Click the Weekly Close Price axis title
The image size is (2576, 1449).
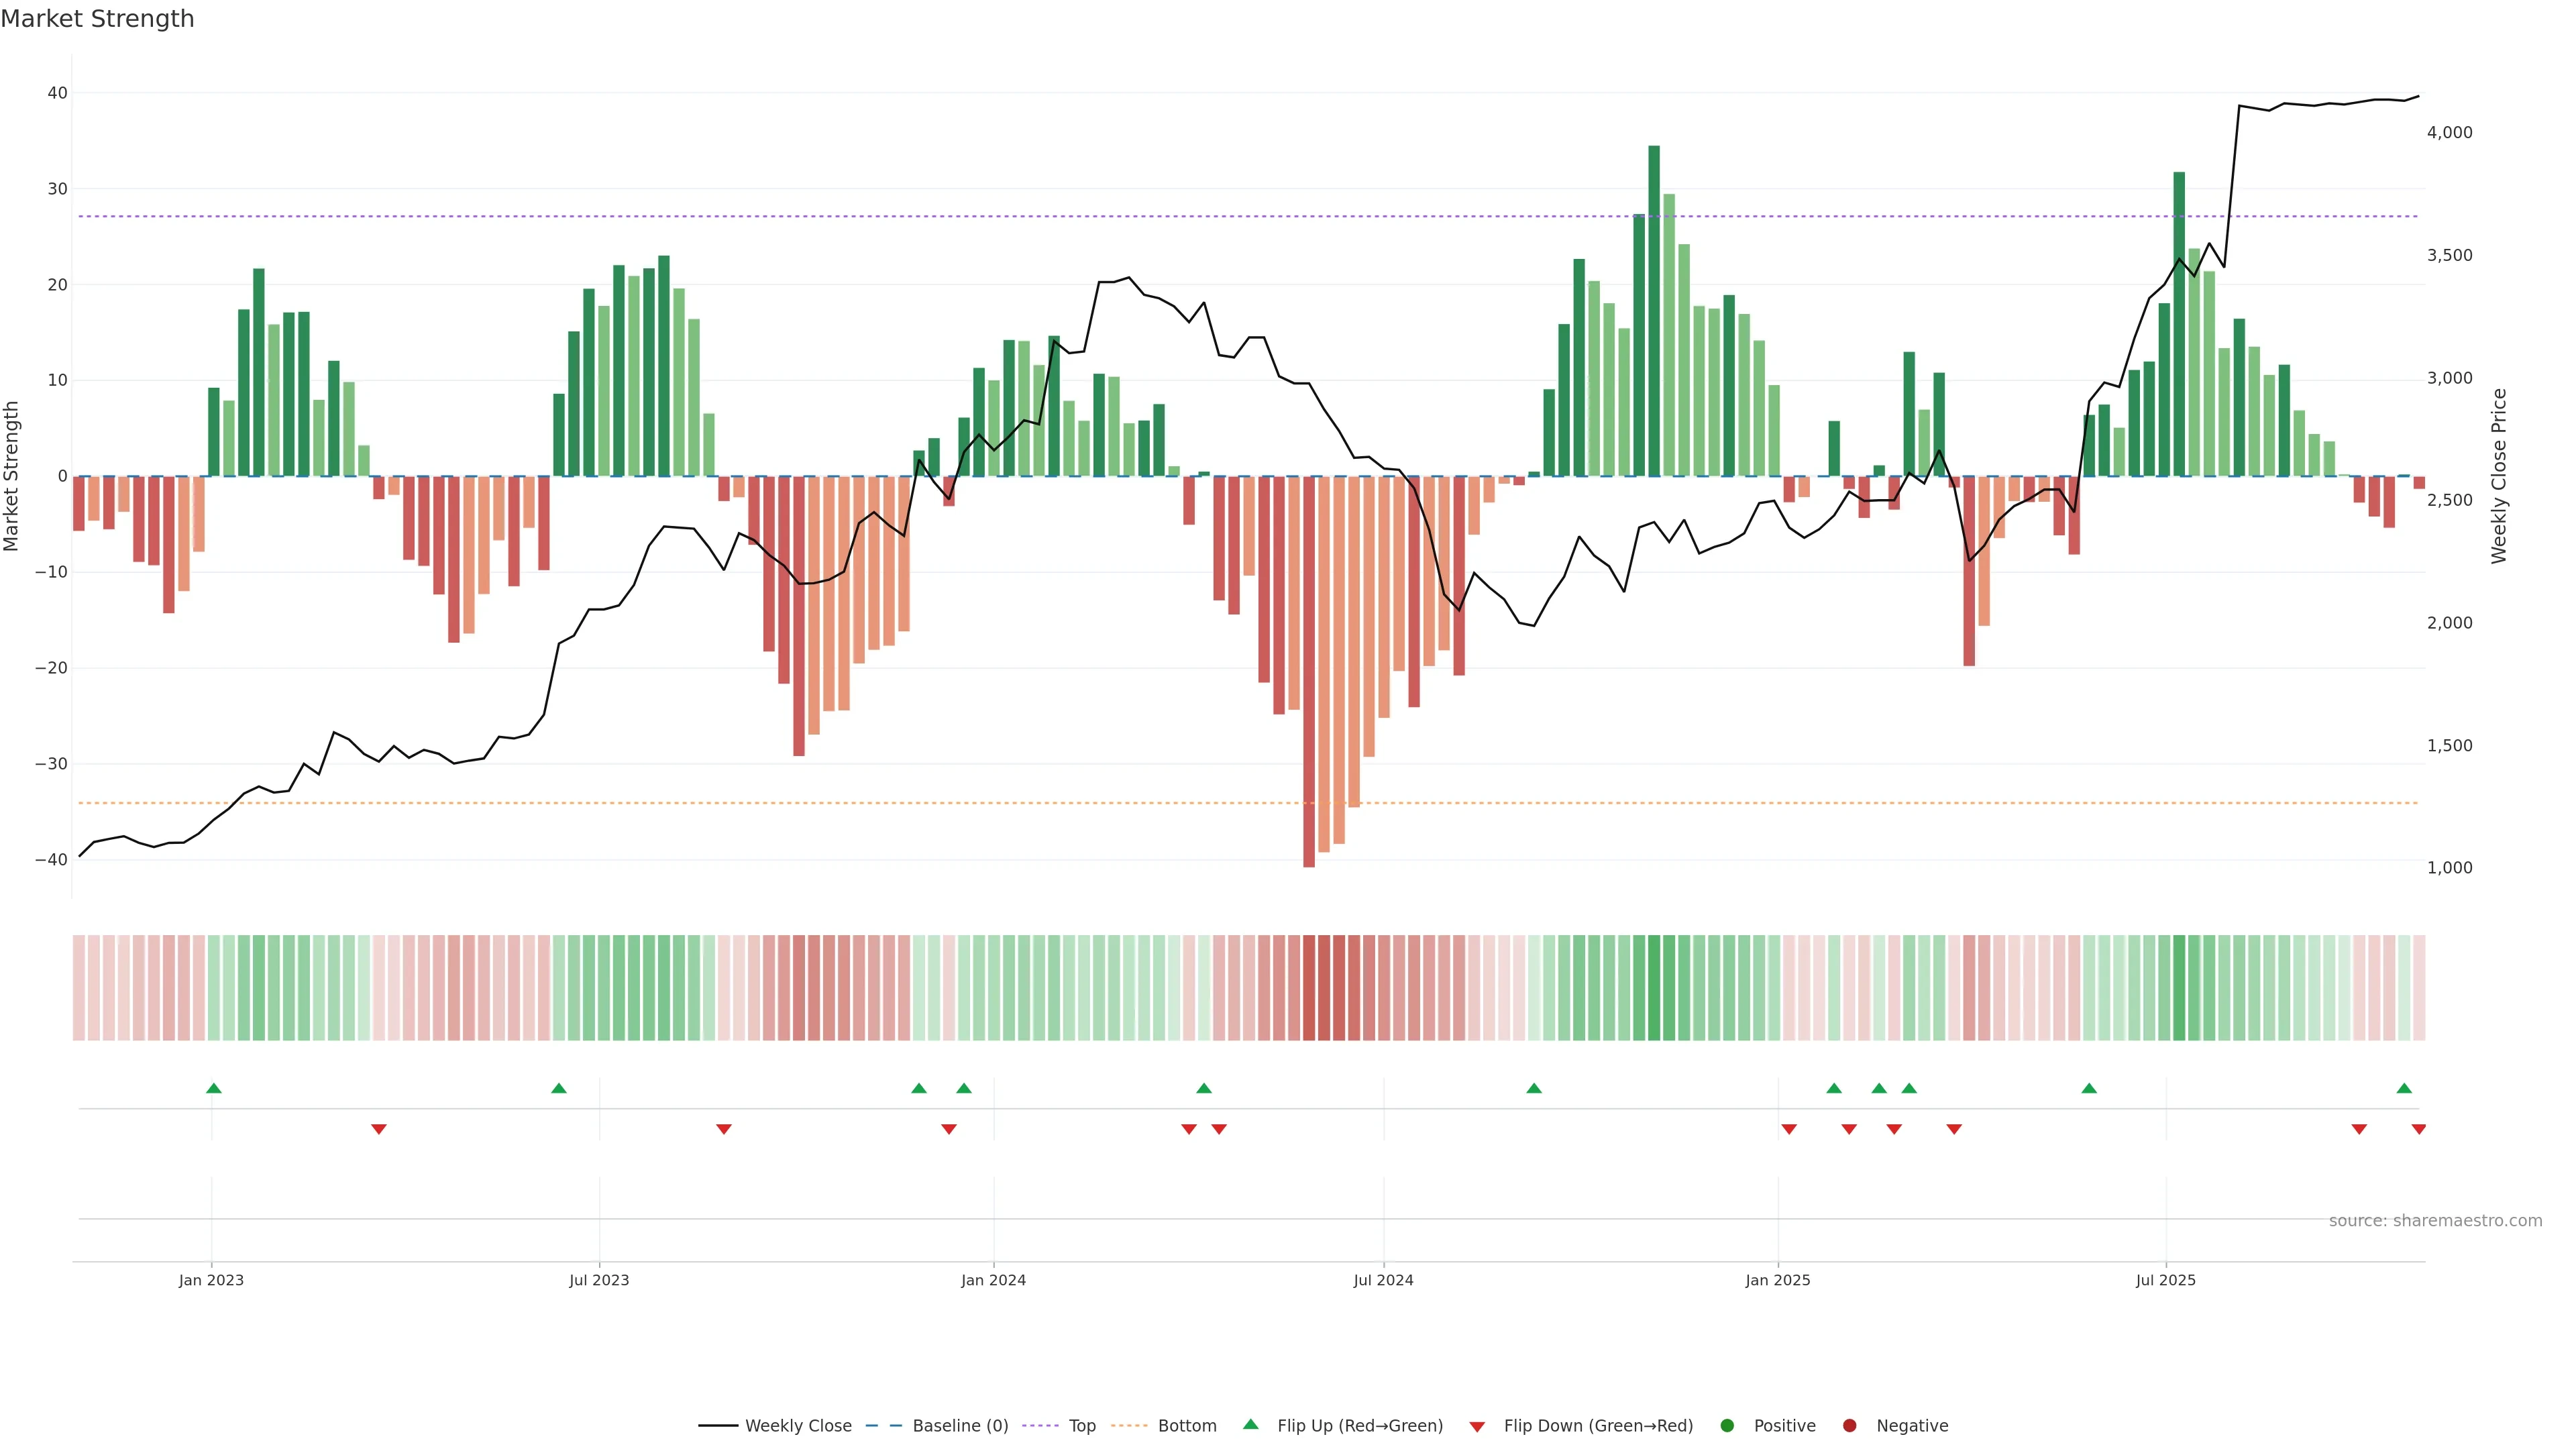tap(2499, 476)
